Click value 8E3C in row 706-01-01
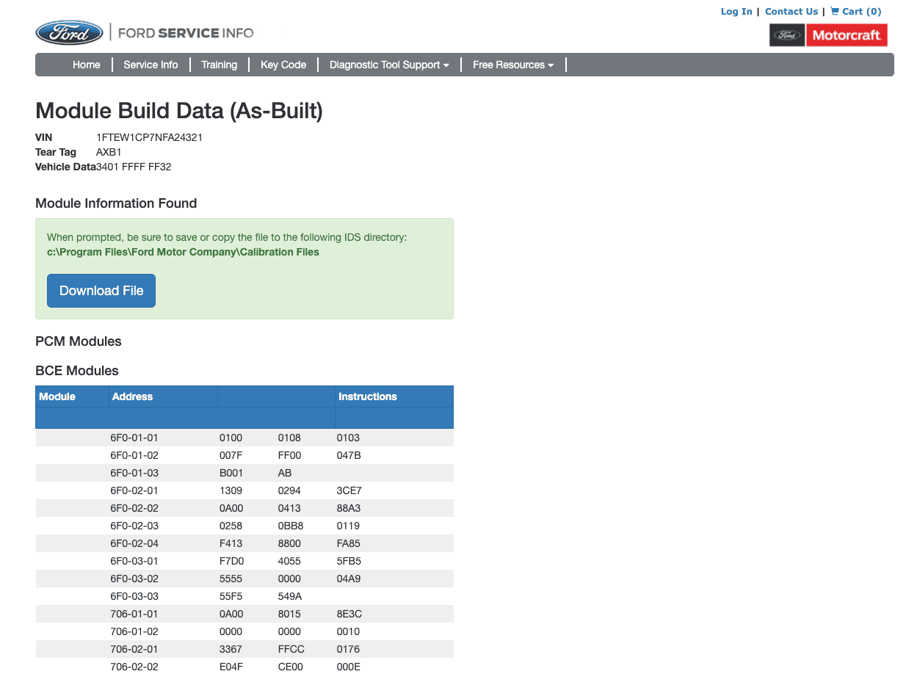The image size is (906, 674). point(349,614)
